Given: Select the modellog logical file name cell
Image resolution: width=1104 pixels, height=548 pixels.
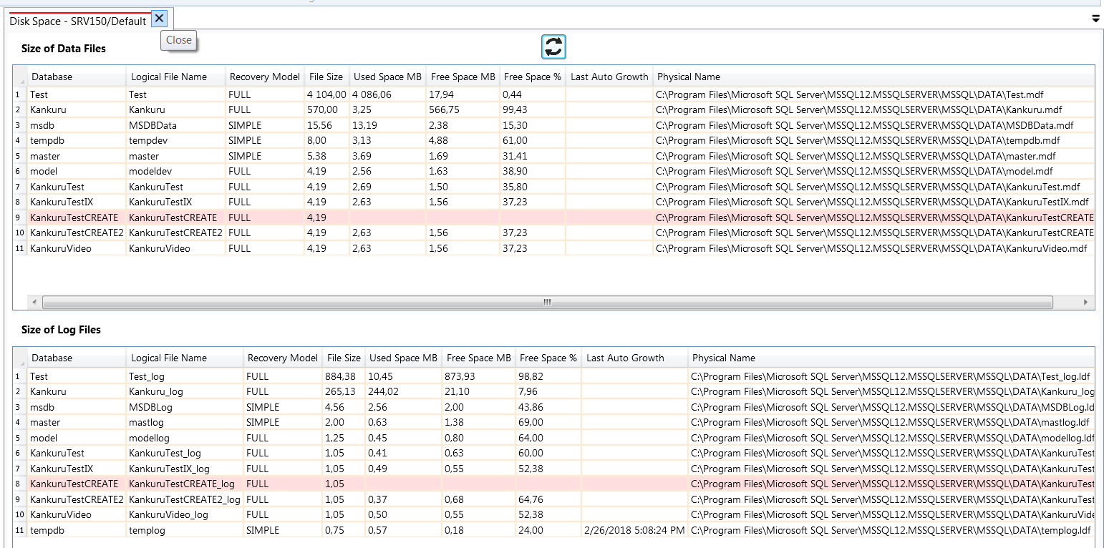Looking at the screenshot, I should (x=185, y=438).
